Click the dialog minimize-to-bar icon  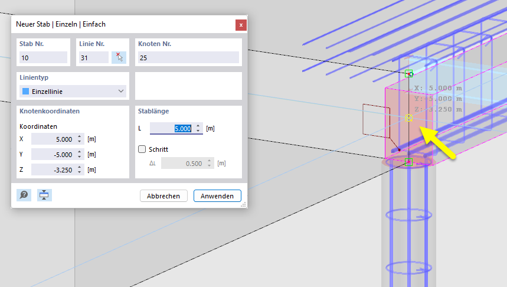[44, 195]
